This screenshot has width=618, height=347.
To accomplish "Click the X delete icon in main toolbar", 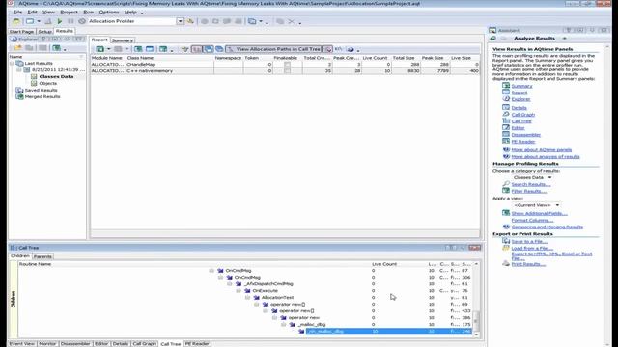I will coord(292,21).
